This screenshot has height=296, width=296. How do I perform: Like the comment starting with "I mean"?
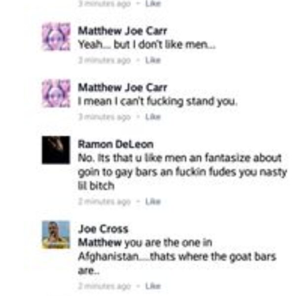pos(153,117)
